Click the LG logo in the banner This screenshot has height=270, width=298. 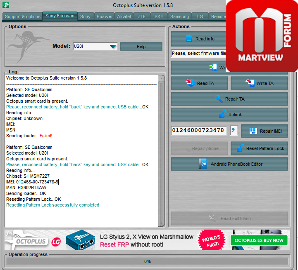point(56,242)
